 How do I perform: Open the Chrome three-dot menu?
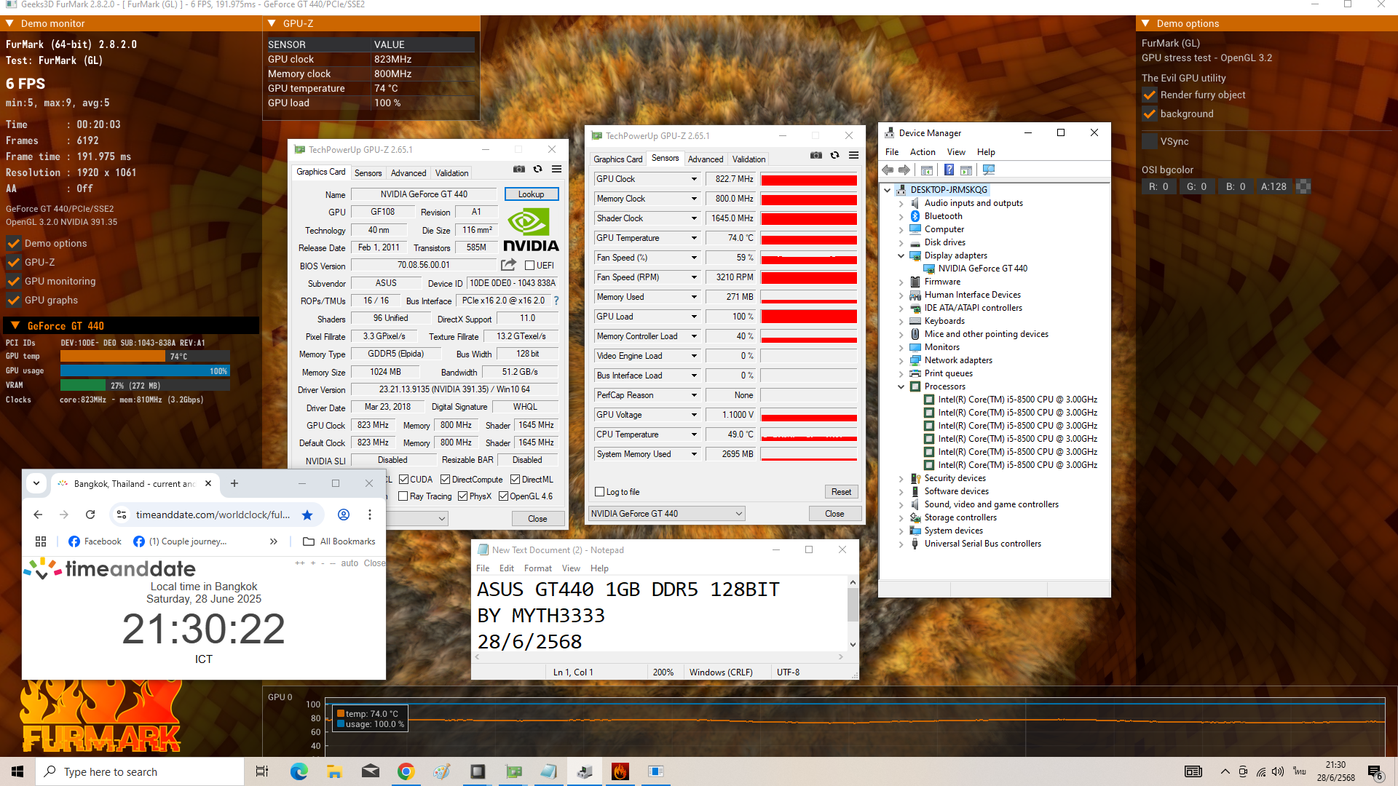pyautogui.click(x=370, y=515)
